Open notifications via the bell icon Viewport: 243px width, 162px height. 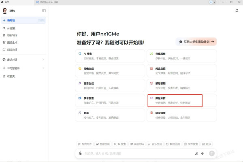237,11
